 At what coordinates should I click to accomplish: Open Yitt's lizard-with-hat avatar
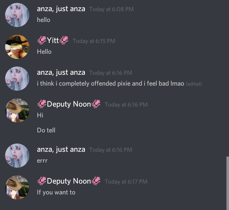click(17, 47)
